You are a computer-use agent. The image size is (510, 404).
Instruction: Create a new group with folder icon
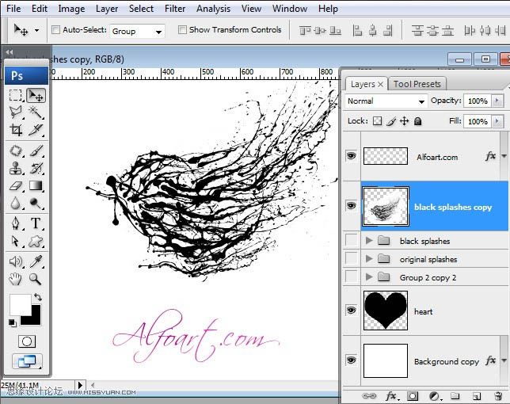(x=455, y=395)
